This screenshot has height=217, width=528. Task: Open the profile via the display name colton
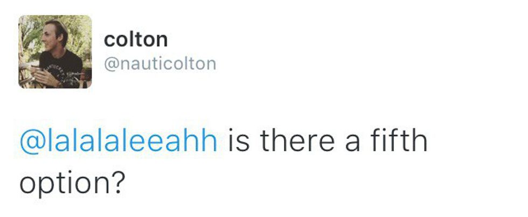pos(135,39)
